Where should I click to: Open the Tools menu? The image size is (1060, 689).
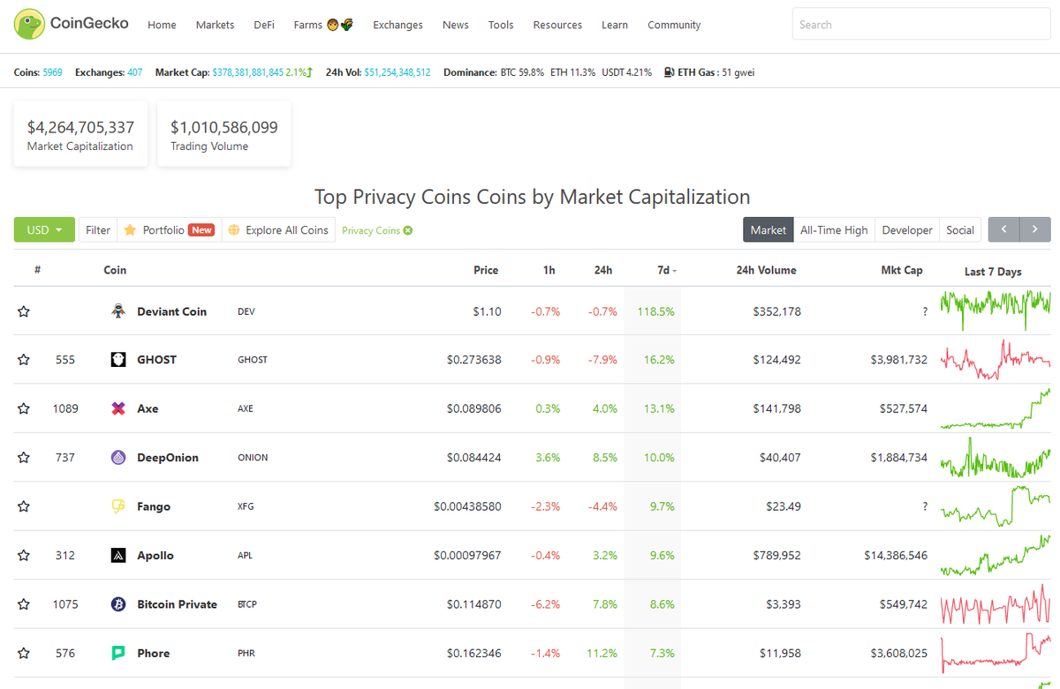[501, 25]
